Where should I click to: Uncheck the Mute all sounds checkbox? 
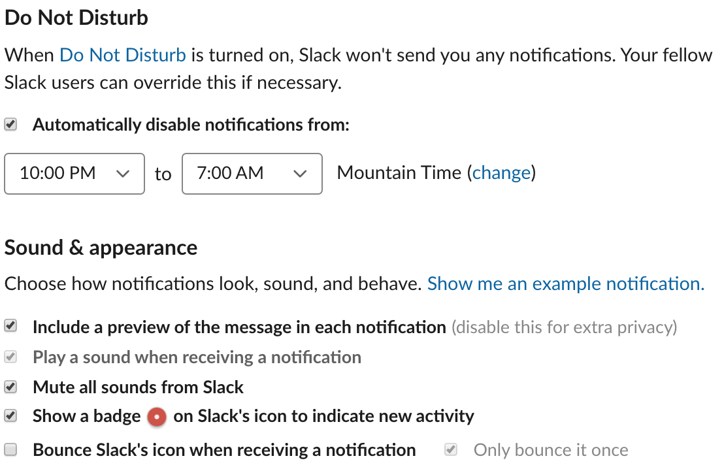coord(10,387)
